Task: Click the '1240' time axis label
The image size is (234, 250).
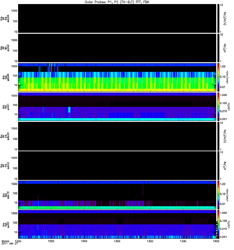Action: [84, 241]
